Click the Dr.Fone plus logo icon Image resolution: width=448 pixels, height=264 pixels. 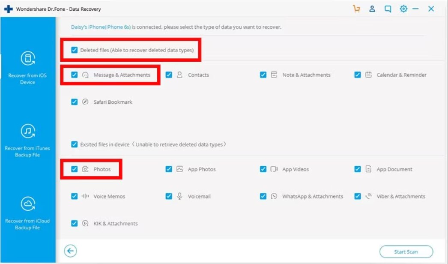pyautogui.click(x=8, y=9)
